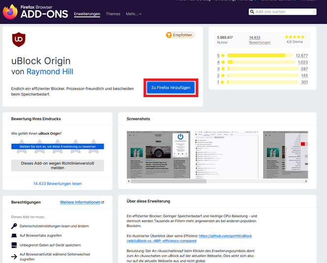This screenshot has width=327, height=263.
Task: Click the key icon for Datenschutzeinstellungen permission
Action: pyautogui.click(x=14, y=226)
